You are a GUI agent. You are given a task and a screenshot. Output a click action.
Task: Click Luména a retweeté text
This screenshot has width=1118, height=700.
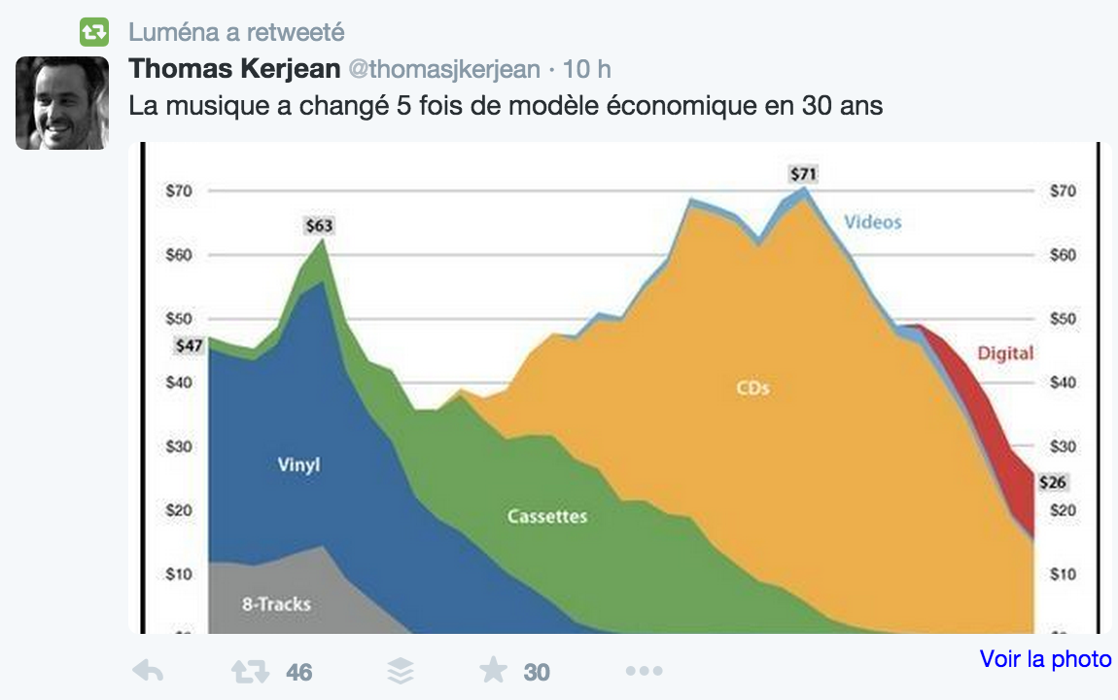coord(236,32)
